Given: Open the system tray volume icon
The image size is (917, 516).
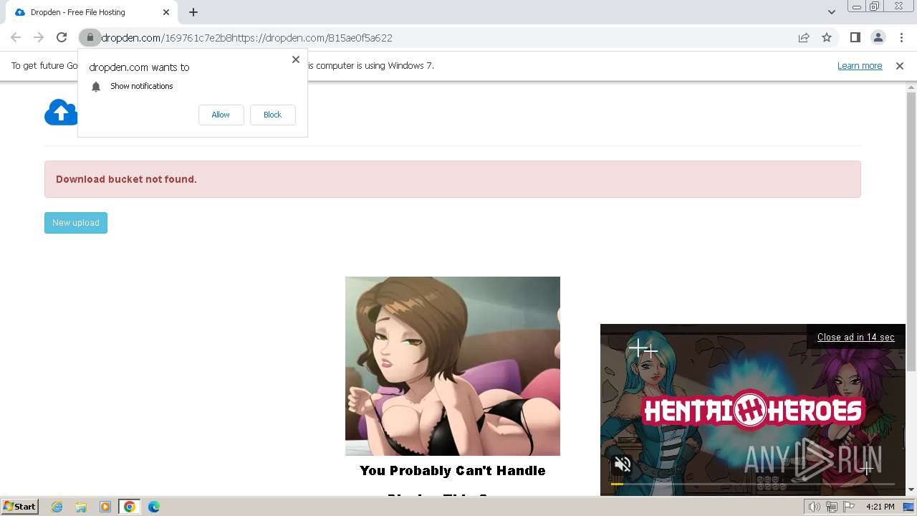Looking at the screenshot, I should click(x=814, y=507).
